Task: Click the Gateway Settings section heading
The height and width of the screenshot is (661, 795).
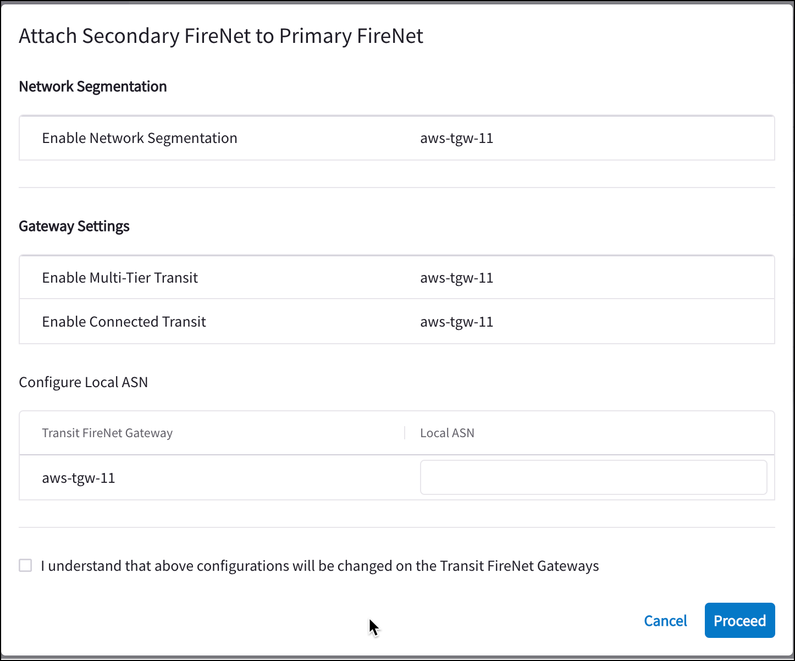Action: coord(74,226)
